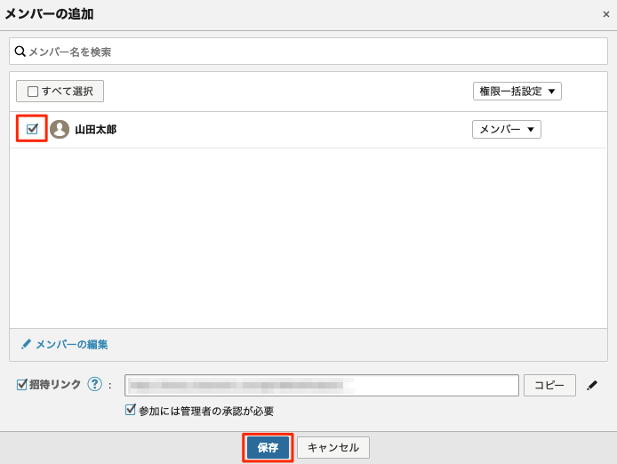Screen dimensions: 617x464
Task: Select the 山田太郎 member name
Action: (x=95, y=130)
